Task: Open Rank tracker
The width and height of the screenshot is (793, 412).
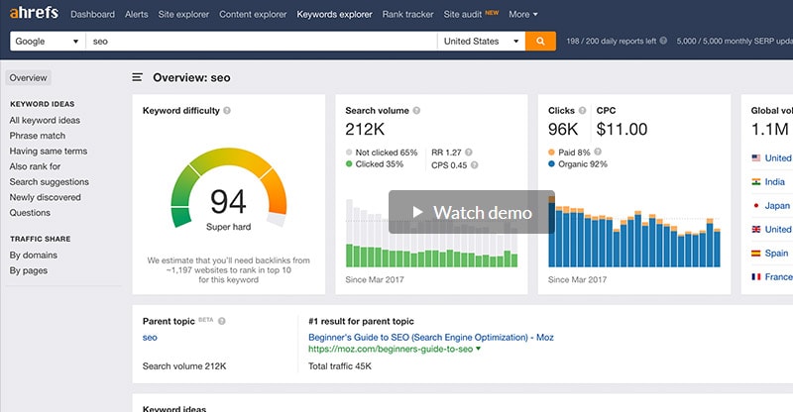Action: [x=407, y=14]
